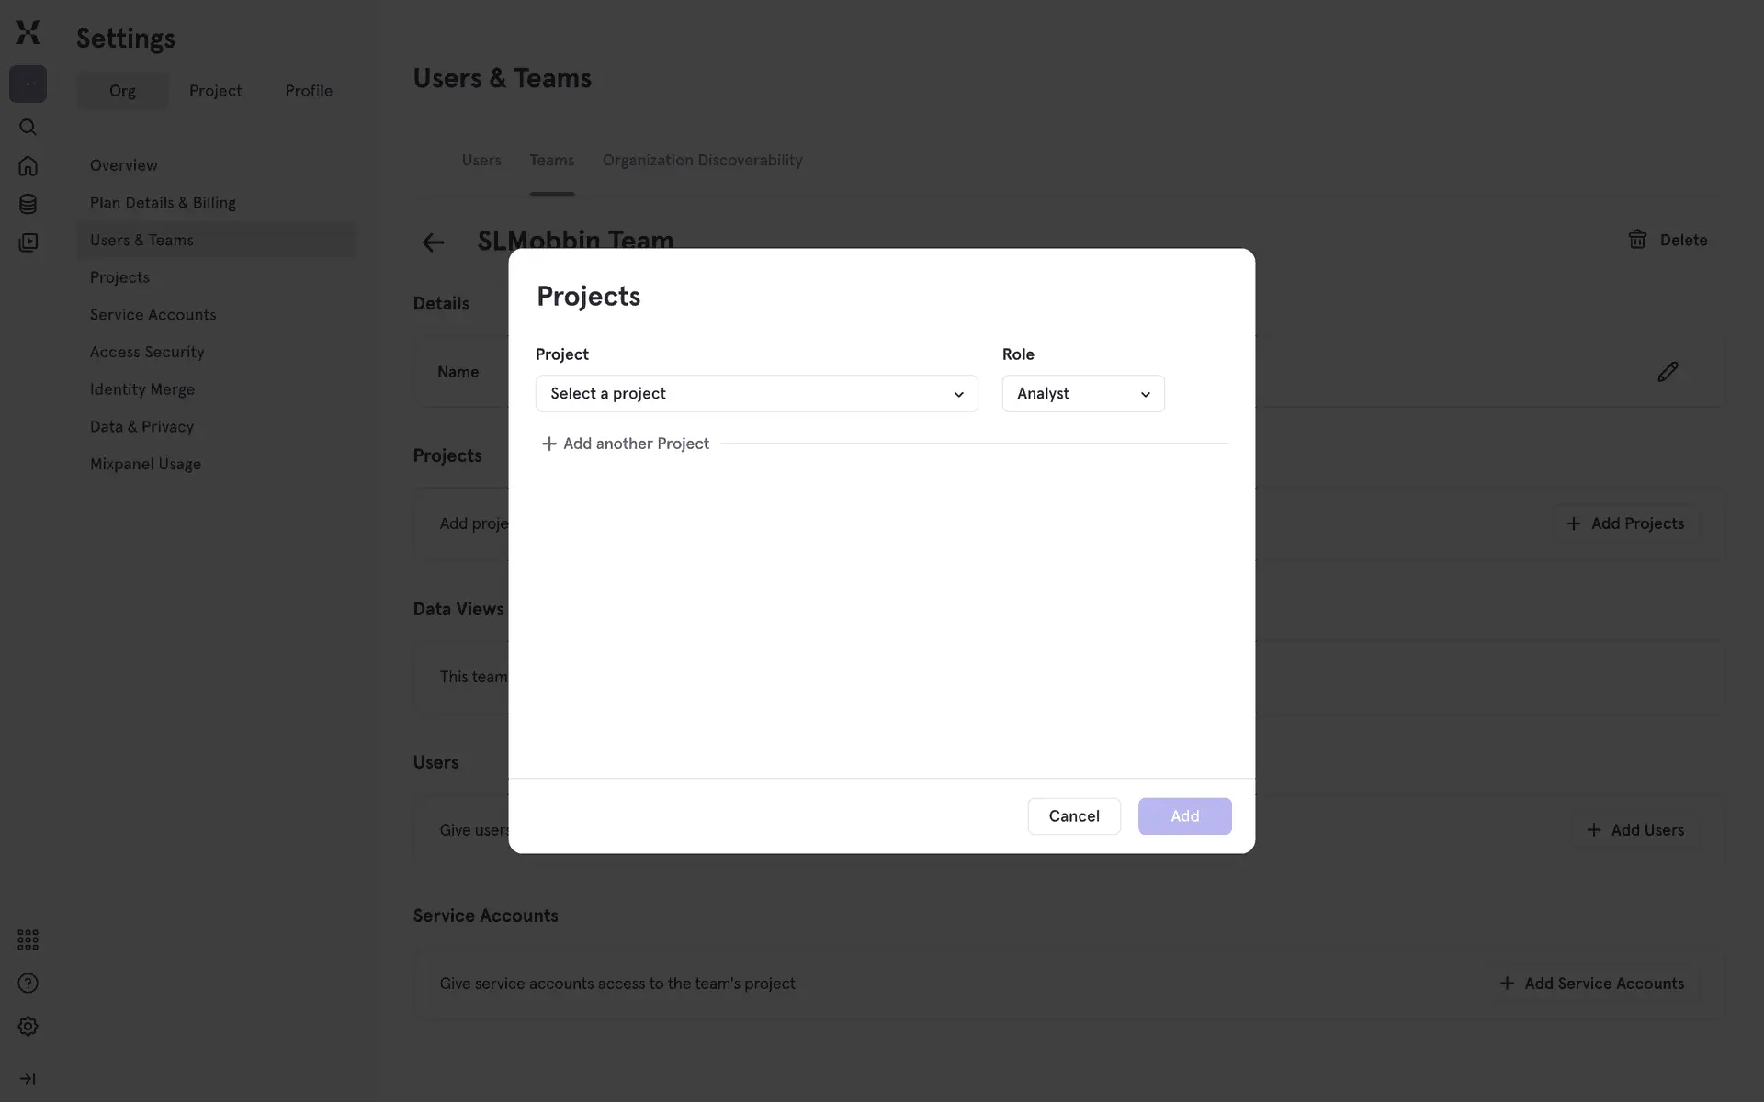Expand the sidebar with the arrow icon

28,1079
